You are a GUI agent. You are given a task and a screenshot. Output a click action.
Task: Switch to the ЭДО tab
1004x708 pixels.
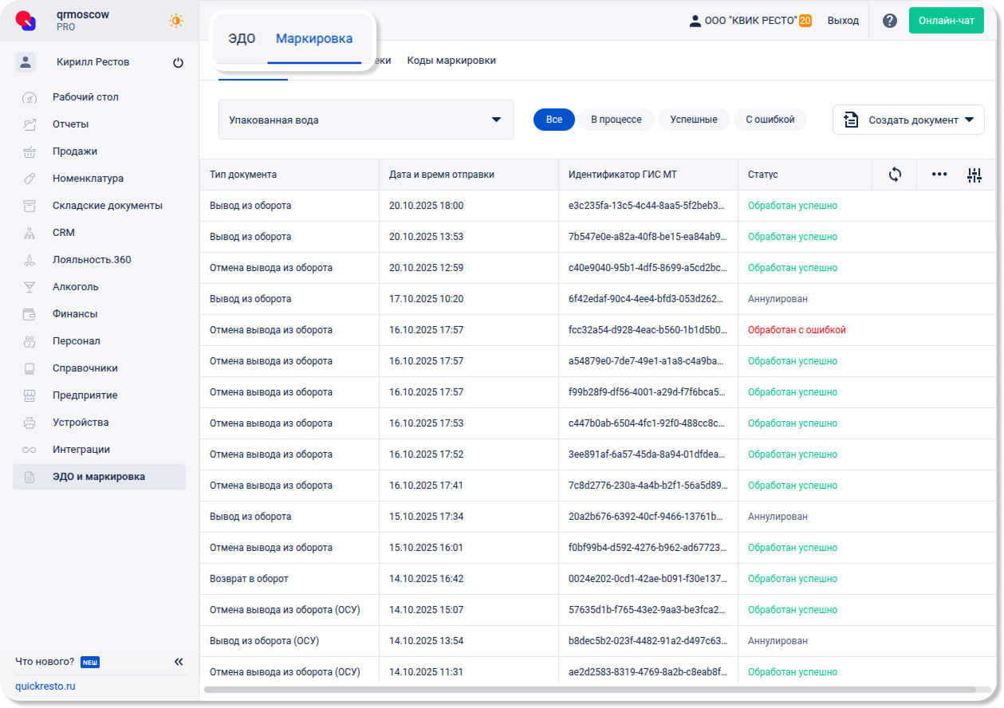pos(242,39)
